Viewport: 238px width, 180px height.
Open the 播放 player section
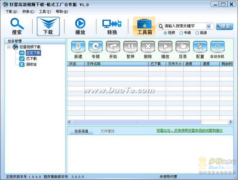tap(80, 26)
